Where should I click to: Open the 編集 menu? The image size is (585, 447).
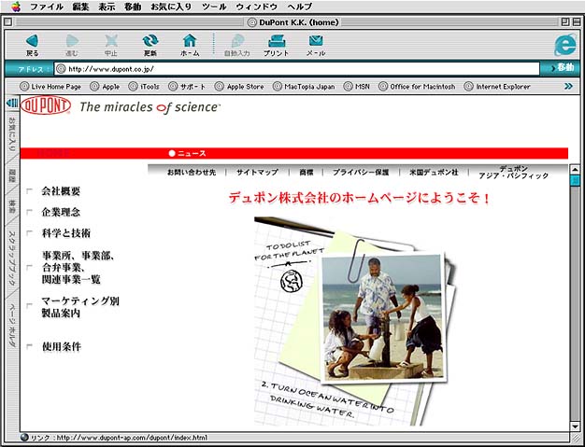point(80,7)
